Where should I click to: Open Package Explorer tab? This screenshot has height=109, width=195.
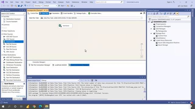(80, 13)
